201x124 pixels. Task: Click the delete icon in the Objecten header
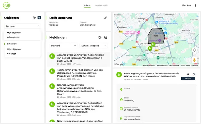[34, 18]
